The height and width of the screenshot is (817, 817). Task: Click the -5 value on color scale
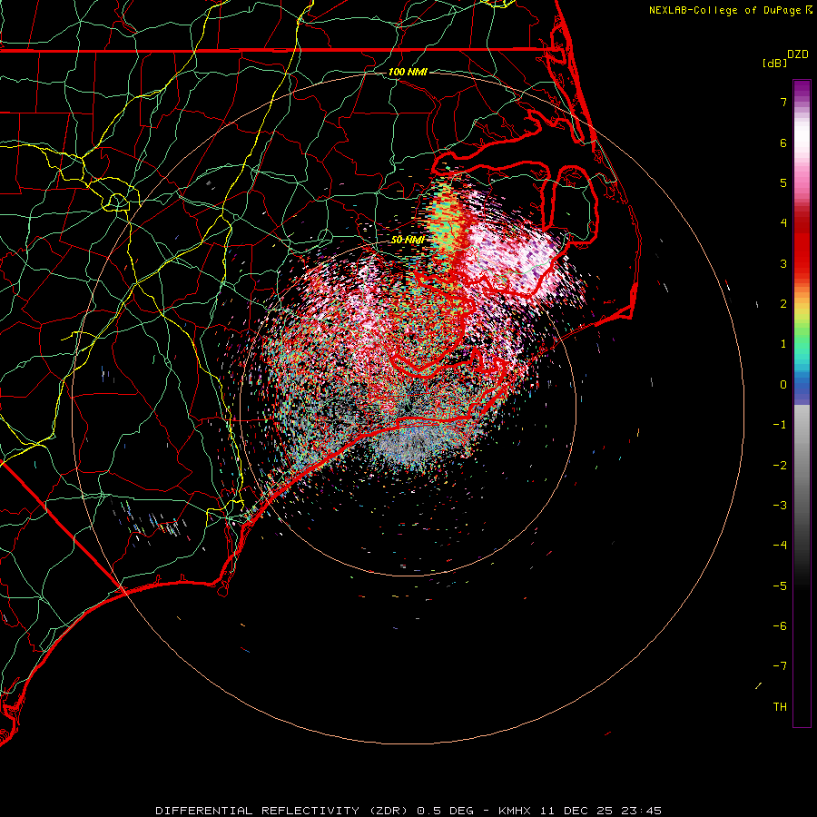(x=780, y=586)
